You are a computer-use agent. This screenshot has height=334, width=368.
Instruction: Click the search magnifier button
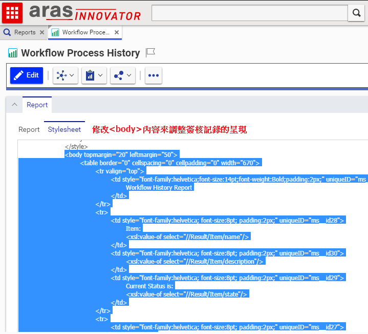click(356, 13)
